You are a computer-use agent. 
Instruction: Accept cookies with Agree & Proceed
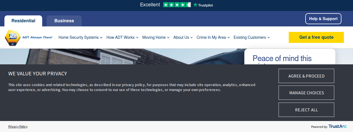point(306,76)
